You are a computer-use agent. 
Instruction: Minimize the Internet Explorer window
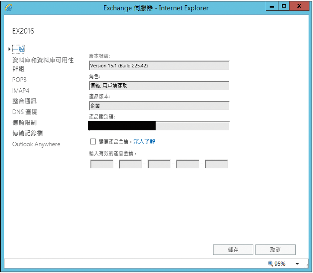272,6
